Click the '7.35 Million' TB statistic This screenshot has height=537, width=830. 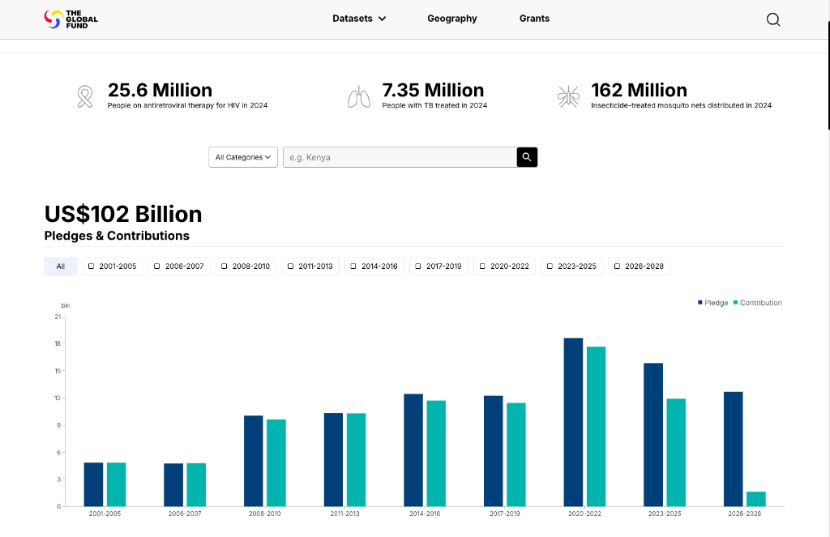coord(433,90)
